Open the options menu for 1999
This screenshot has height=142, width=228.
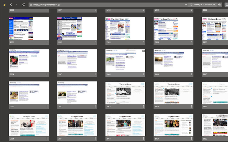(x=191, y=10)
